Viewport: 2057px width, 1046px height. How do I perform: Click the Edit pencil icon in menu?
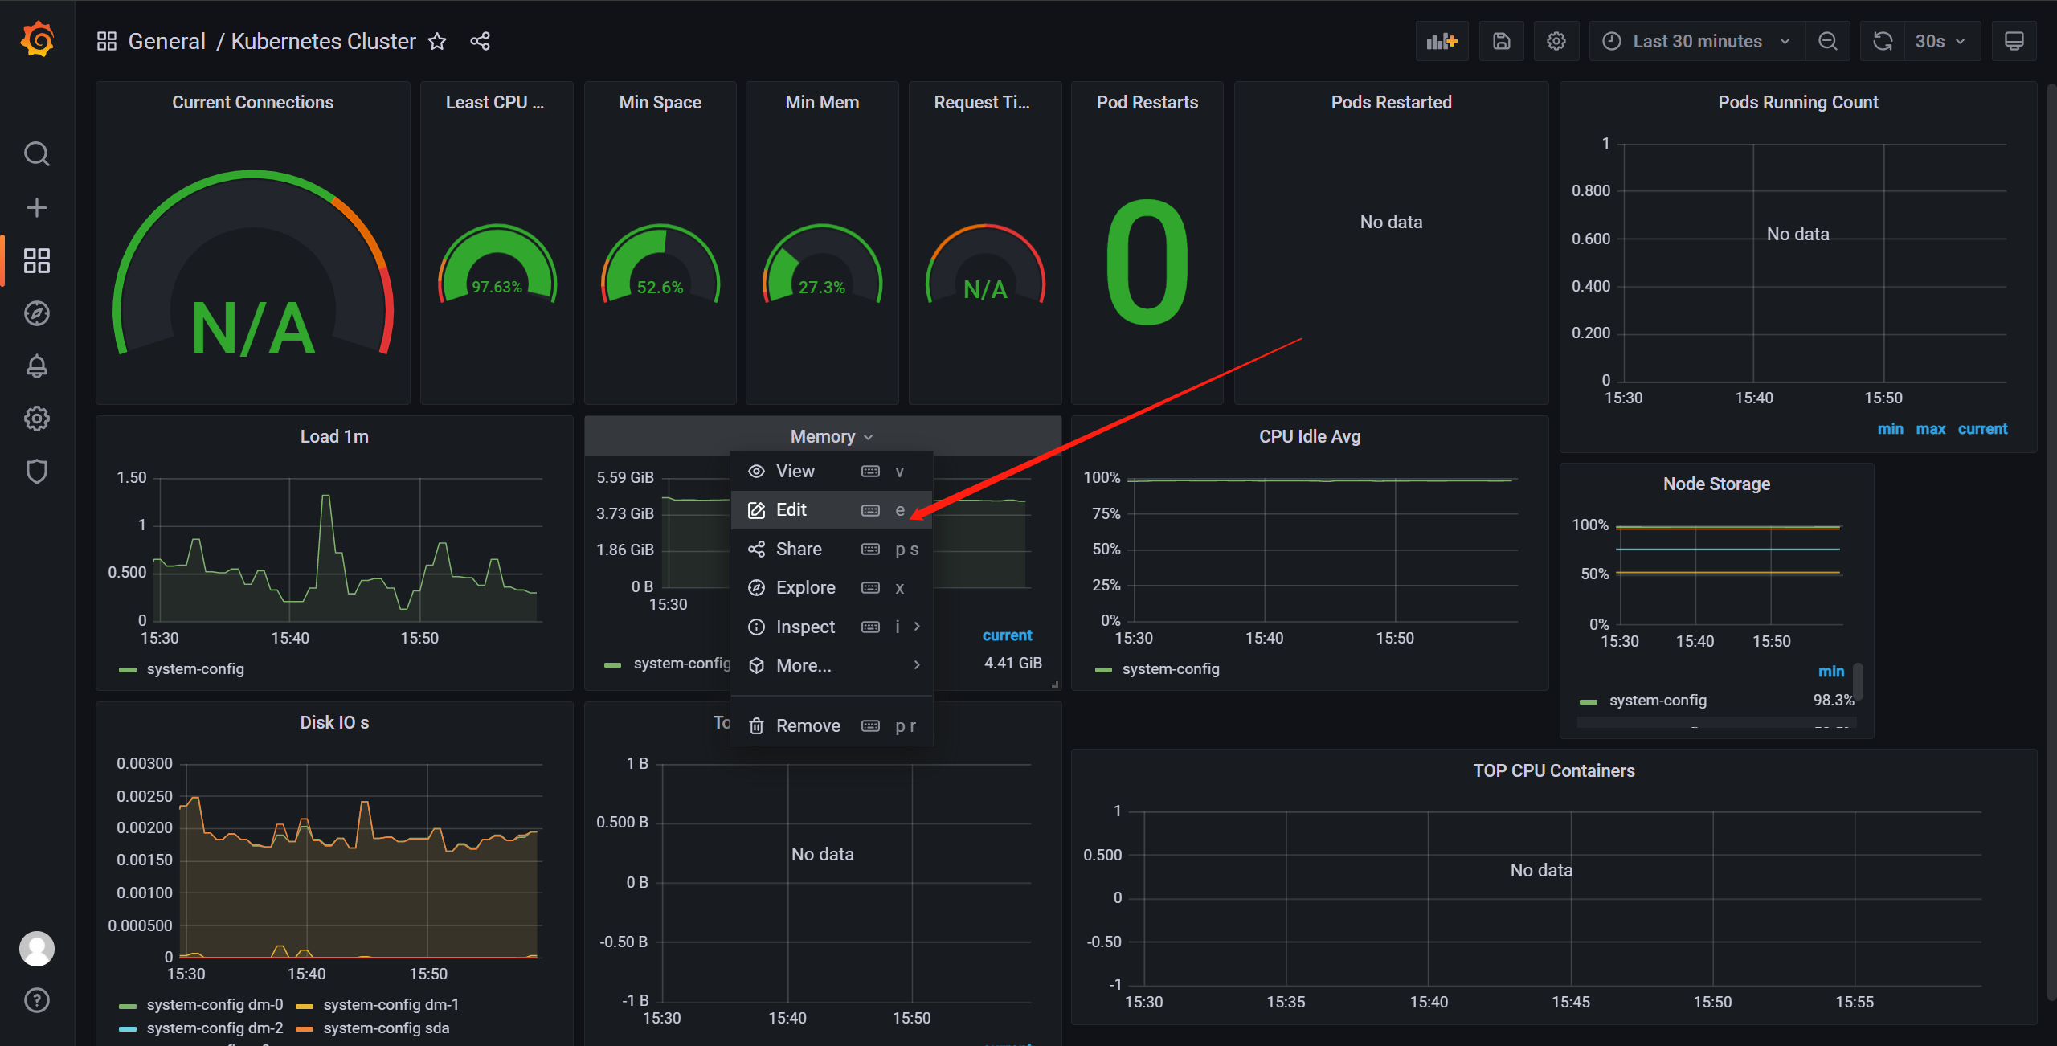[x=756, y=510]
